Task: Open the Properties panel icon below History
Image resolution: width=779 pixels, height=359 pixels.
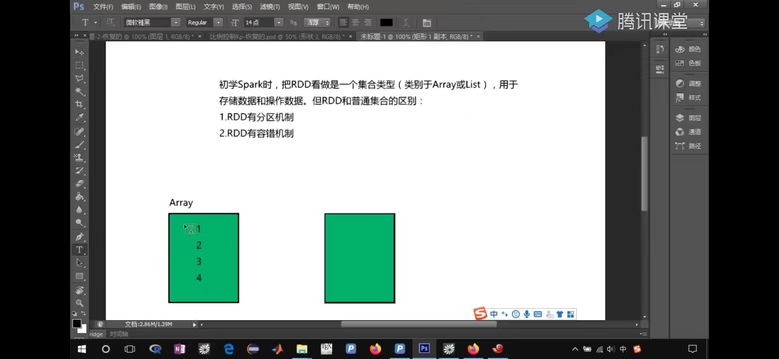Action: (660, 68)
